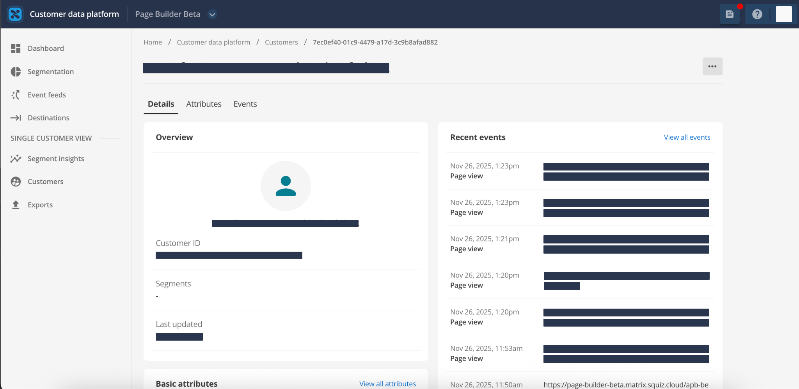Switch to the Events tab
The width and height of the screenshot is (799, 389).
coord(245,104)
